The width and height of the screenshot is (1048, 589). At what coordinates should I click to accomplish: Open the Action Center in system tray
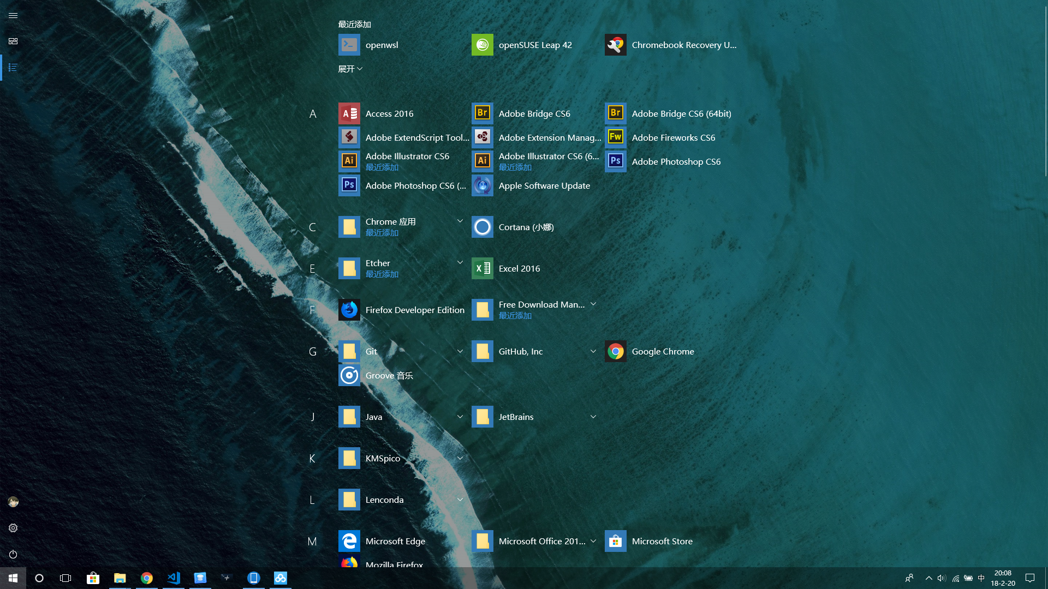coord(1030,578)
